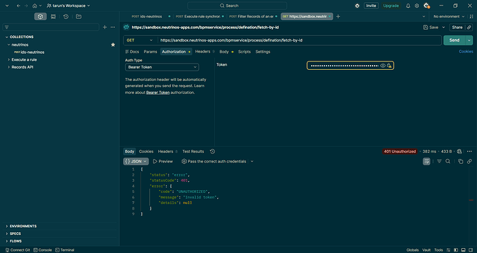Screen dimensions: 477x253
Task: Open the JSON response format dropdown
Action: [135, 162]
